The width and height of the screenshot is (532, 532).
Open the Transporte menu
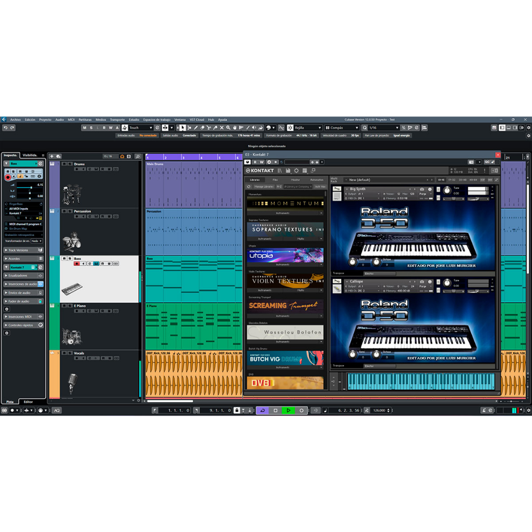click(117, 119)
